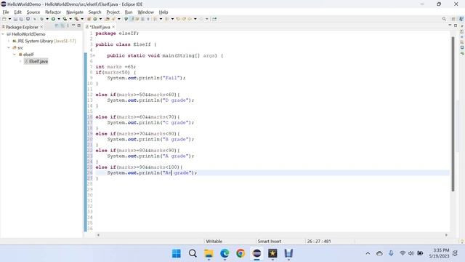465x262 pixels.
Task: Click Writable status bar entry
Action: click(x=214, y=241)
